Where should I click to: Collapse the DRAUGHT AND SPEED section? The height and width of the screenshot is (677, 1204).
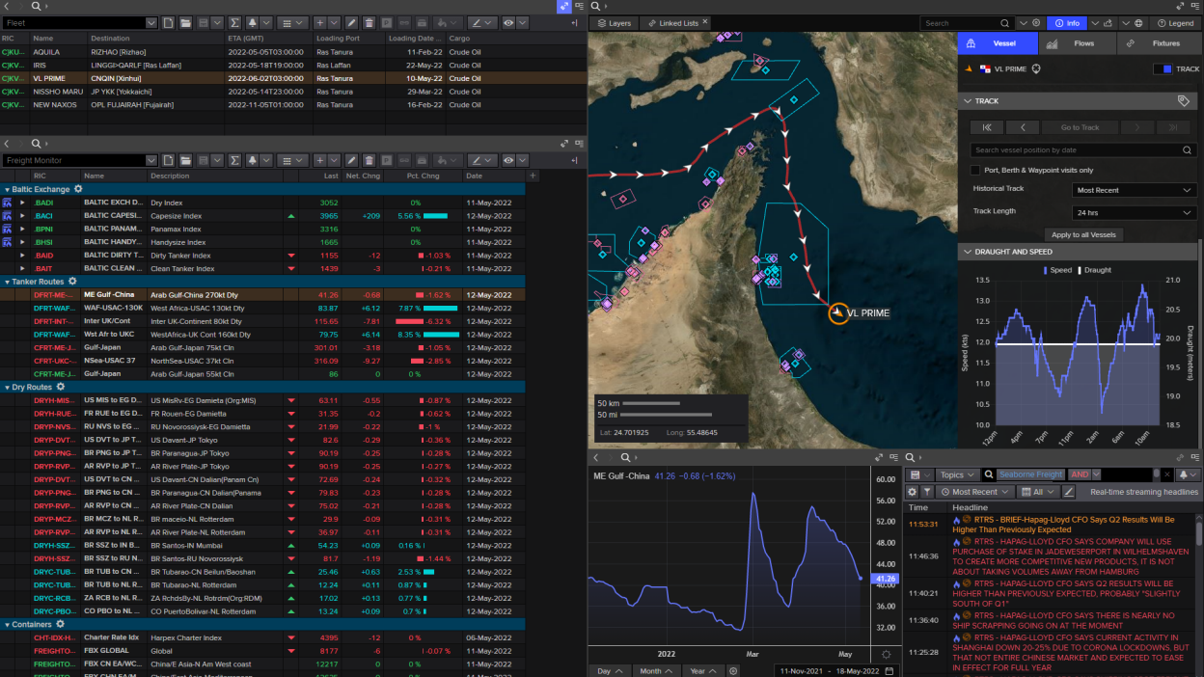coord(968,252)
